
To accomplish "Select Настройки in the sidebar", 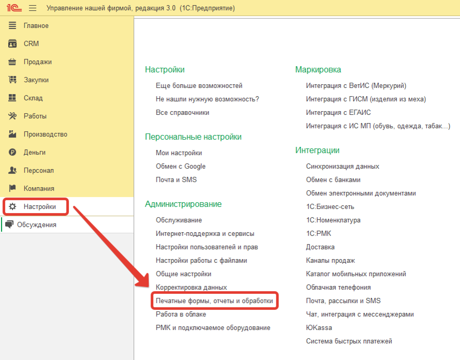I will [x=40, y=207].
